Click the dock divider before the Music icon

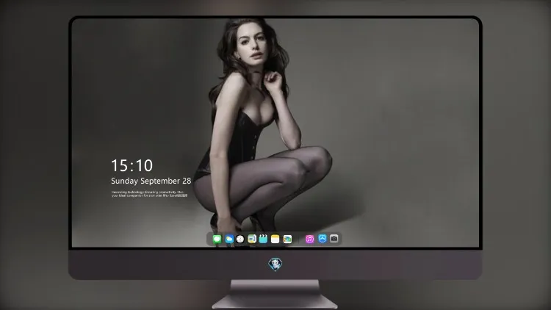tap(299, 239)
